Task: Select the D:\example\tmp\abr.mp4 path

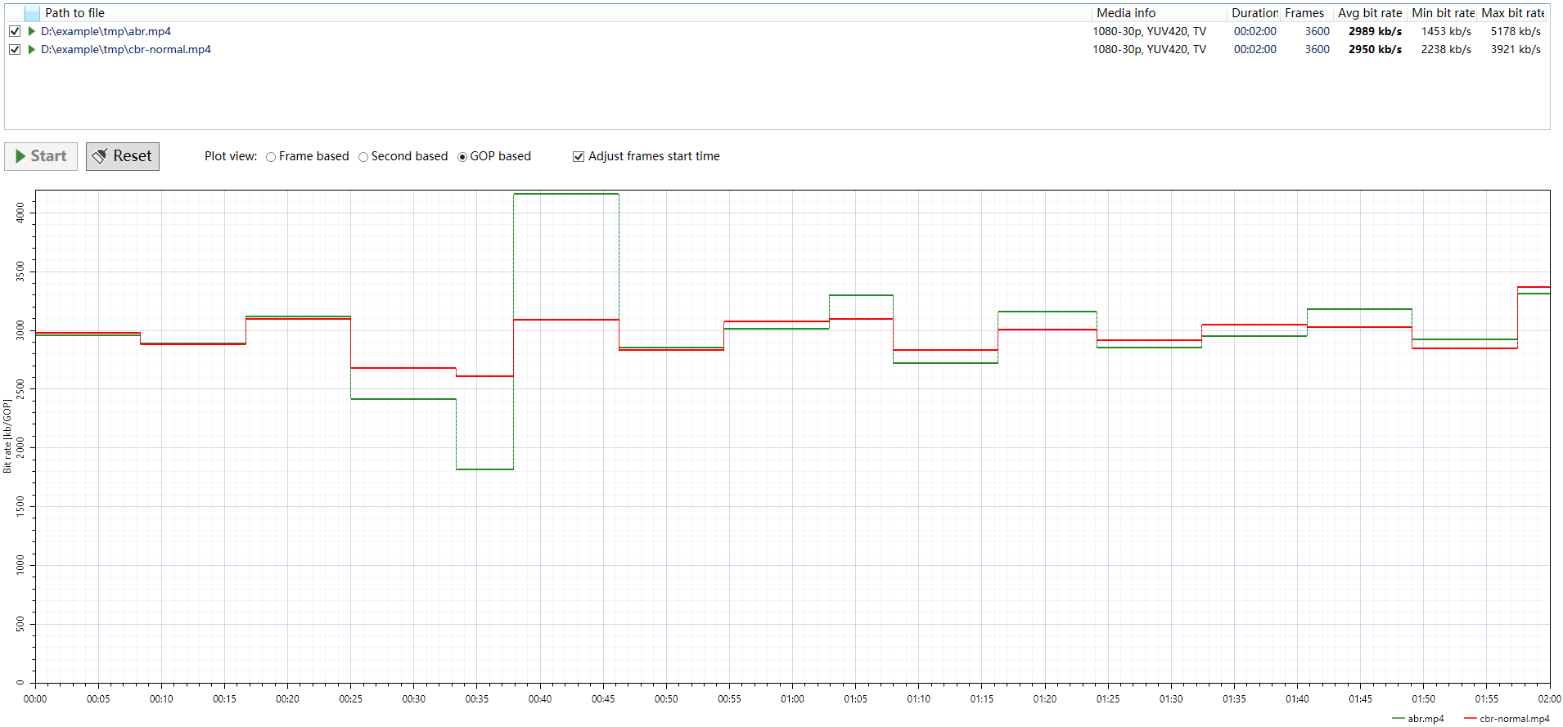Action: pyautogui.click(x=106, y=31)
